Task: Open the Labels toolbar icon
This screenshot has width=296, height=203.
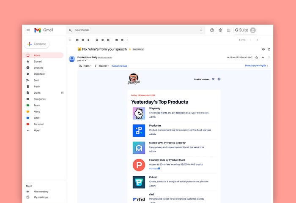Action: pyautogui.click(x=122, y=40)
